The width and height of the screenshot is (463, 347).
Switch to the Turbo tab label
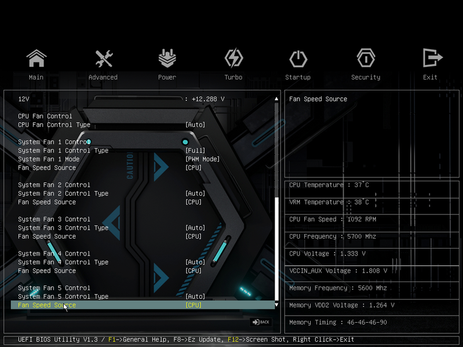pos(234,77)
